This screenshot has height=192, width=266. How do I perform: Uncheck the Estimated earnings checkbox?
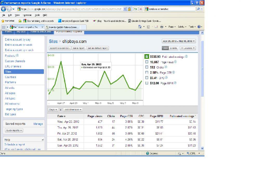(147, 57)
